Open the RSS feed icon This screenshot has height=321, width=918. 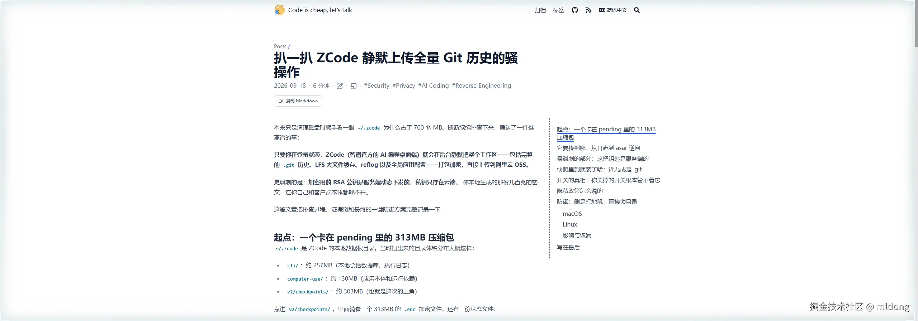click(588, 10)
